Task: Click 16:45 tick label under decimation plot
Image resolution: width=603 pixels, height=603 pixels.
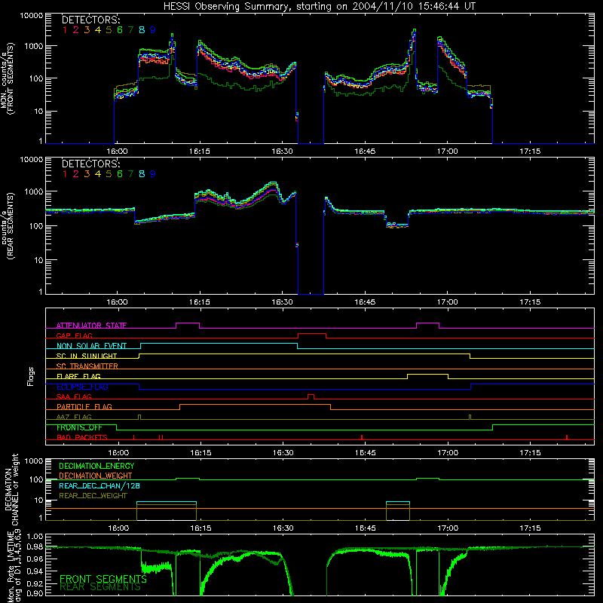Action: click(x=365, y=528)
